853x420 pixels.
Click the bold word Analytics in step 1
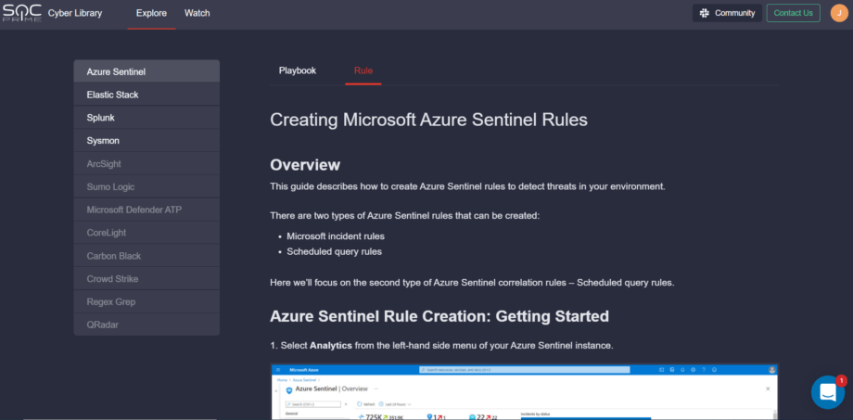point(331,346)
